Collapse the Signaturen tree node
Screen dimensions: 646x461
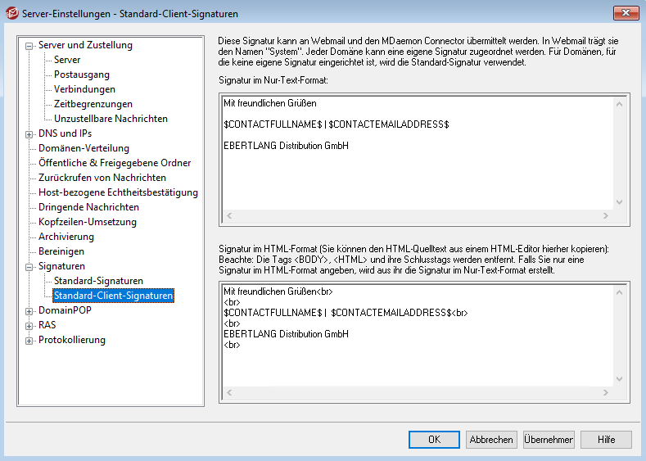tap(30, 267)
